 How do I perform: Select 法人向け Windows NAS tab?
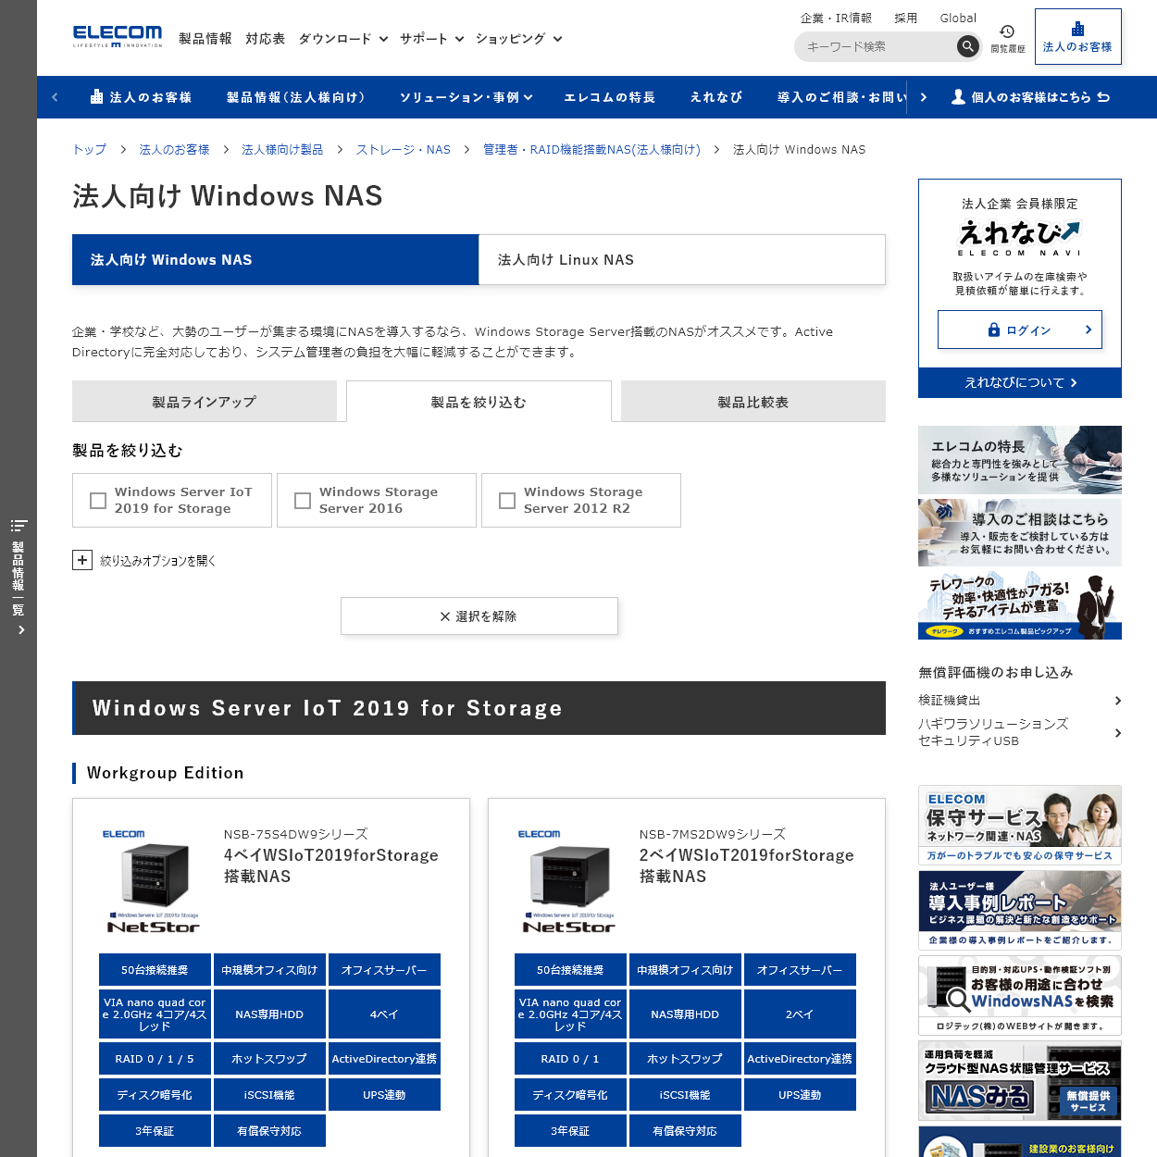(276, 260)
